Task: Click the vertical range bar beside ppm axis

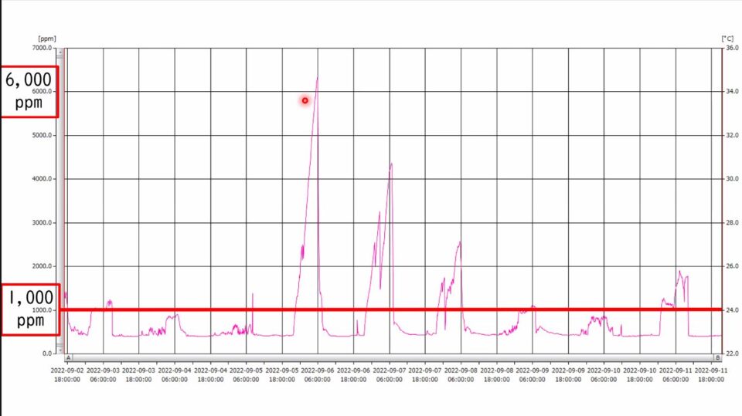Action: click(61, 201)
